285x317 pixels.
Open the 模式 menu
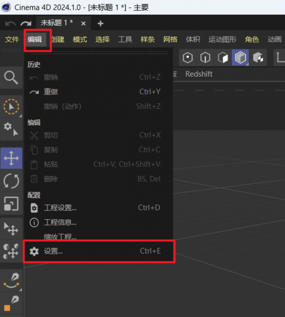[80, 39]
